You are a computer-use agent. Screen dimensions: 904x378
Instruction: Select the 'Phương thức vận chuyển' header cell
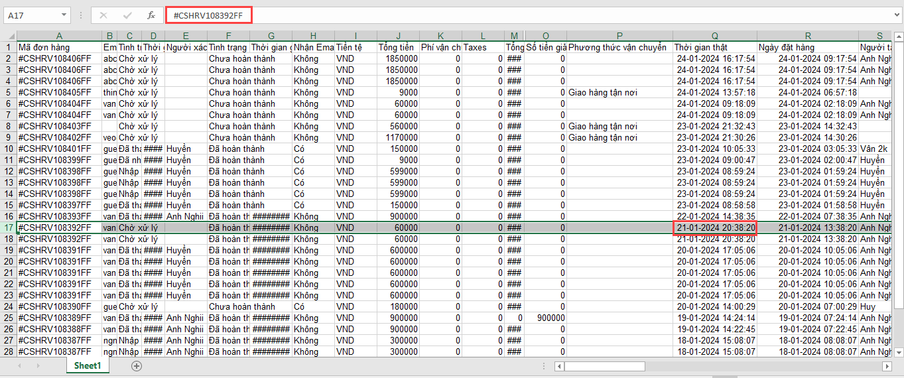pos(619,48)
